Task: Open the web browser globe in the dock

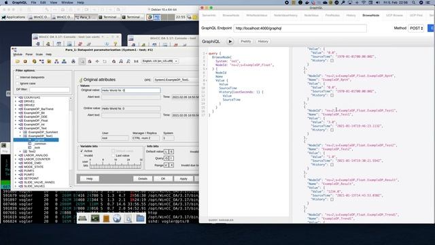Action: click(117, 218)
